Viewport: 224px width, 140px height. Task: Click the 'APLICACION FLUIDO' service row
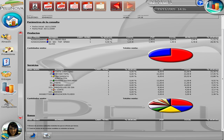pyautogui.click(x=123, y=94)
